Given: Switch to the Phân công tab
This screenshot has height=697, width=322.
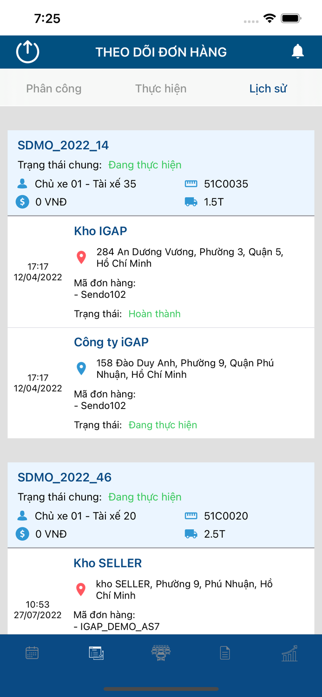Looking at the screenshot, I should click(53, 88).
